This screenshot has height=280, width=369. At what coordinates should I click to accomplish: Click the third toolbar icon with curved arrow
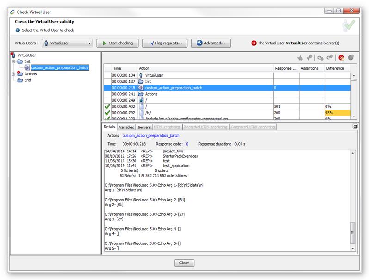320,58
